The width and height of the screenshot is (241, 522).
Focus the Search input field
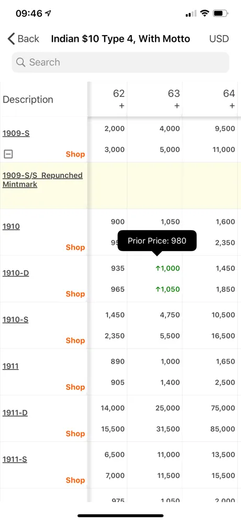coord(120,62)
